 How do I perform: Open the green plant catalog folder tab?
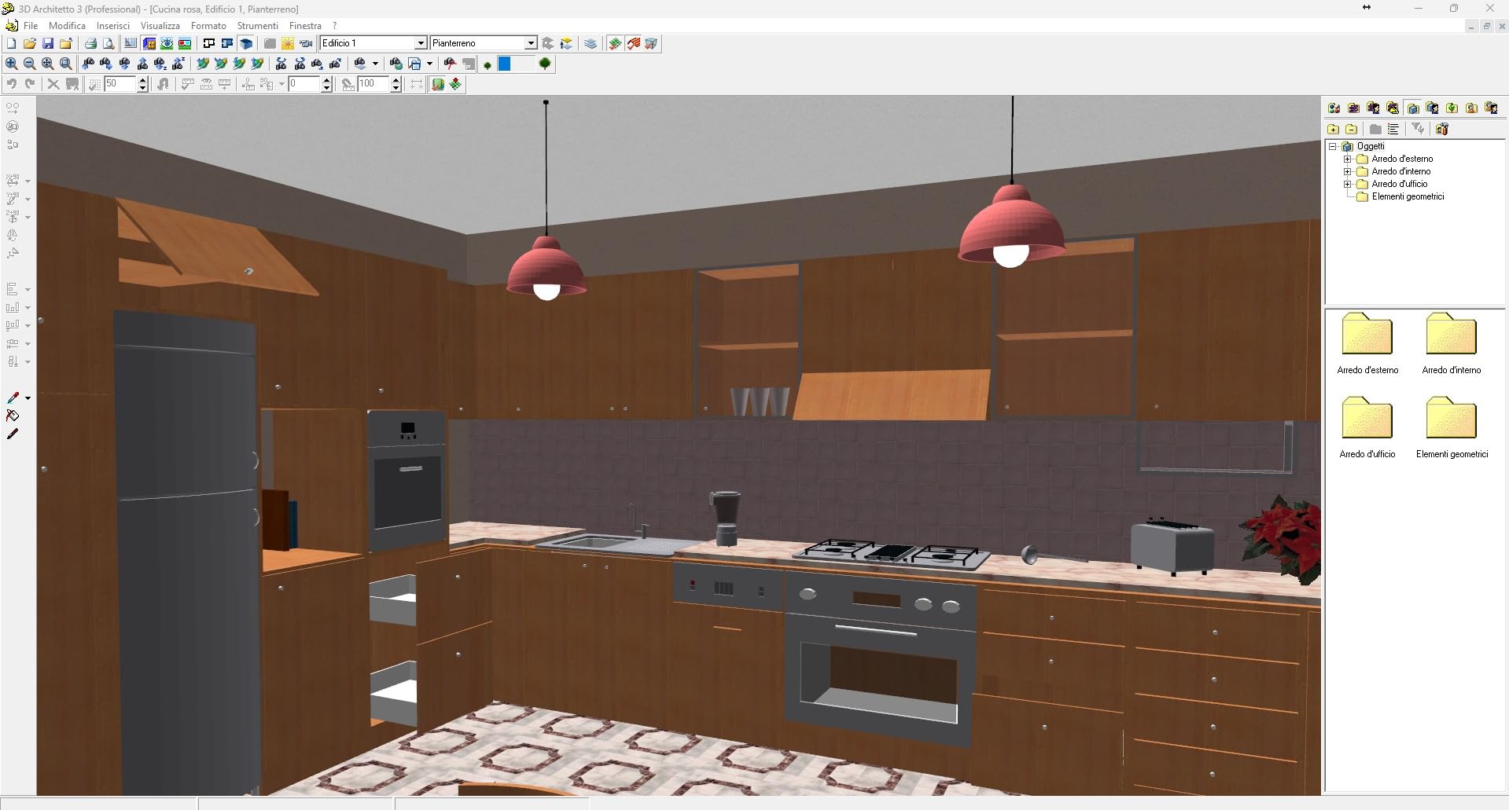tap(1452, 108)
